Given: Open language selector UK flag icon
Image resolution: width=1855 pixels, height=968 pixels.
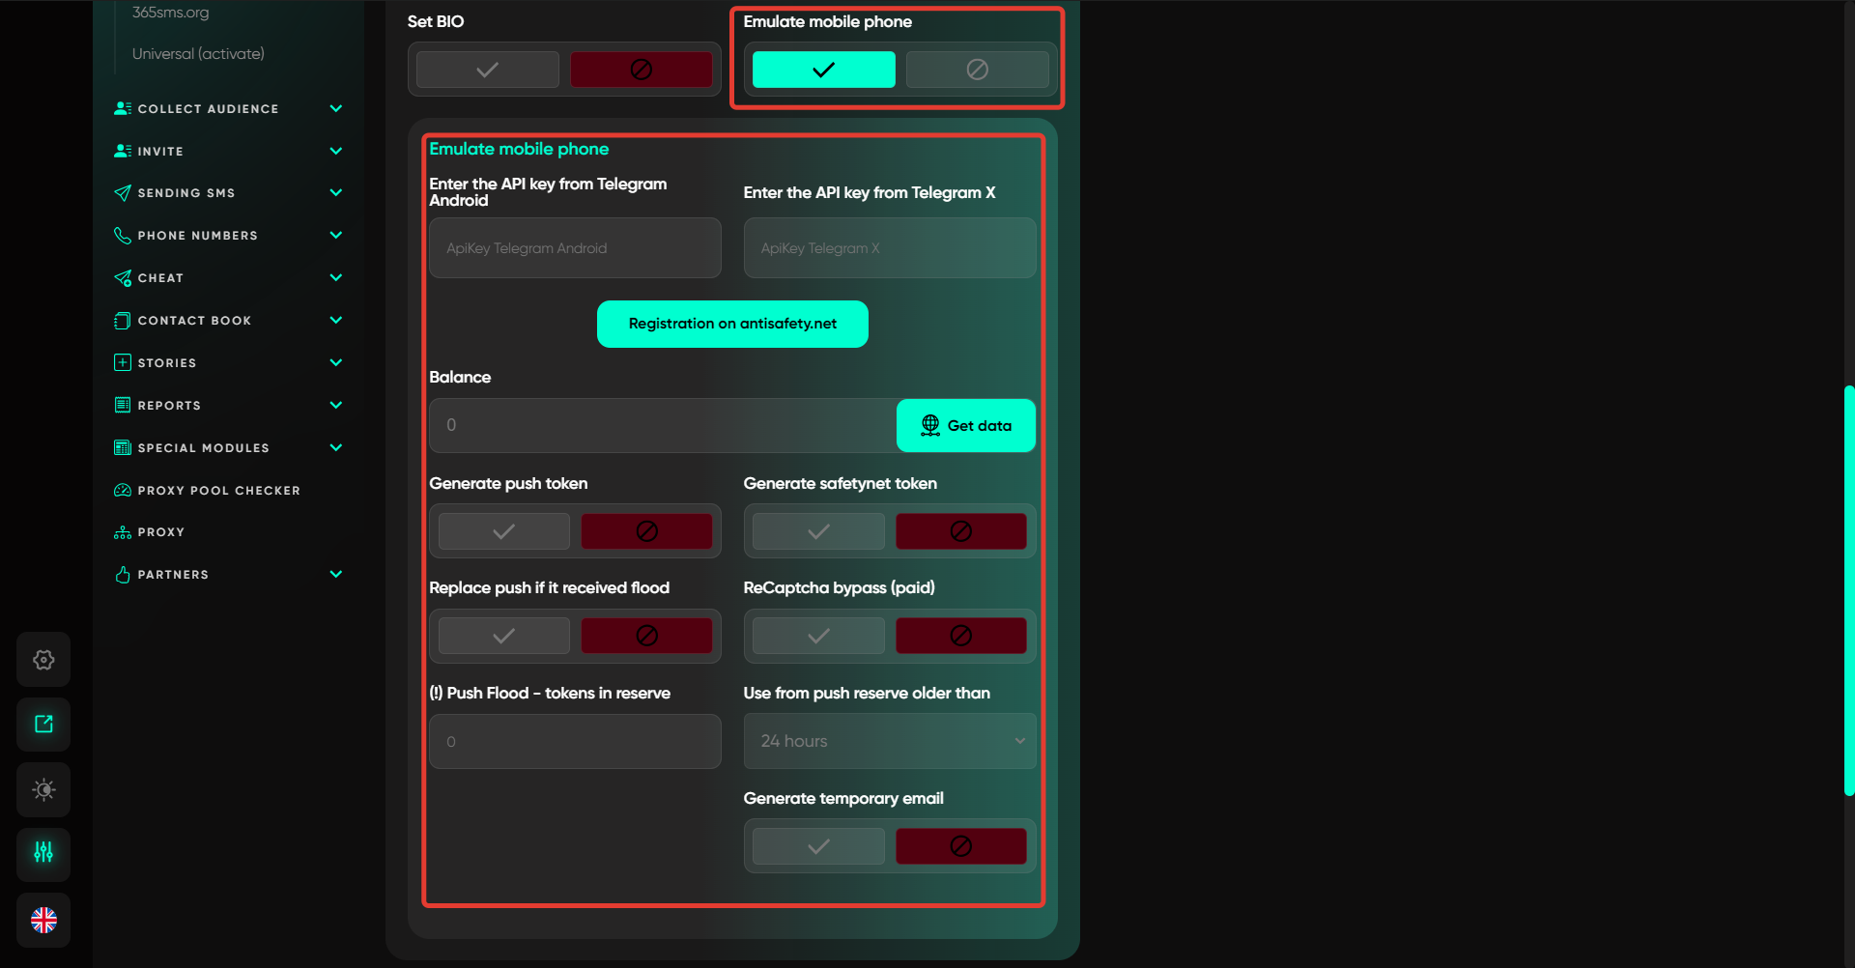Looking at the screenshot, I should coord(43,920).
